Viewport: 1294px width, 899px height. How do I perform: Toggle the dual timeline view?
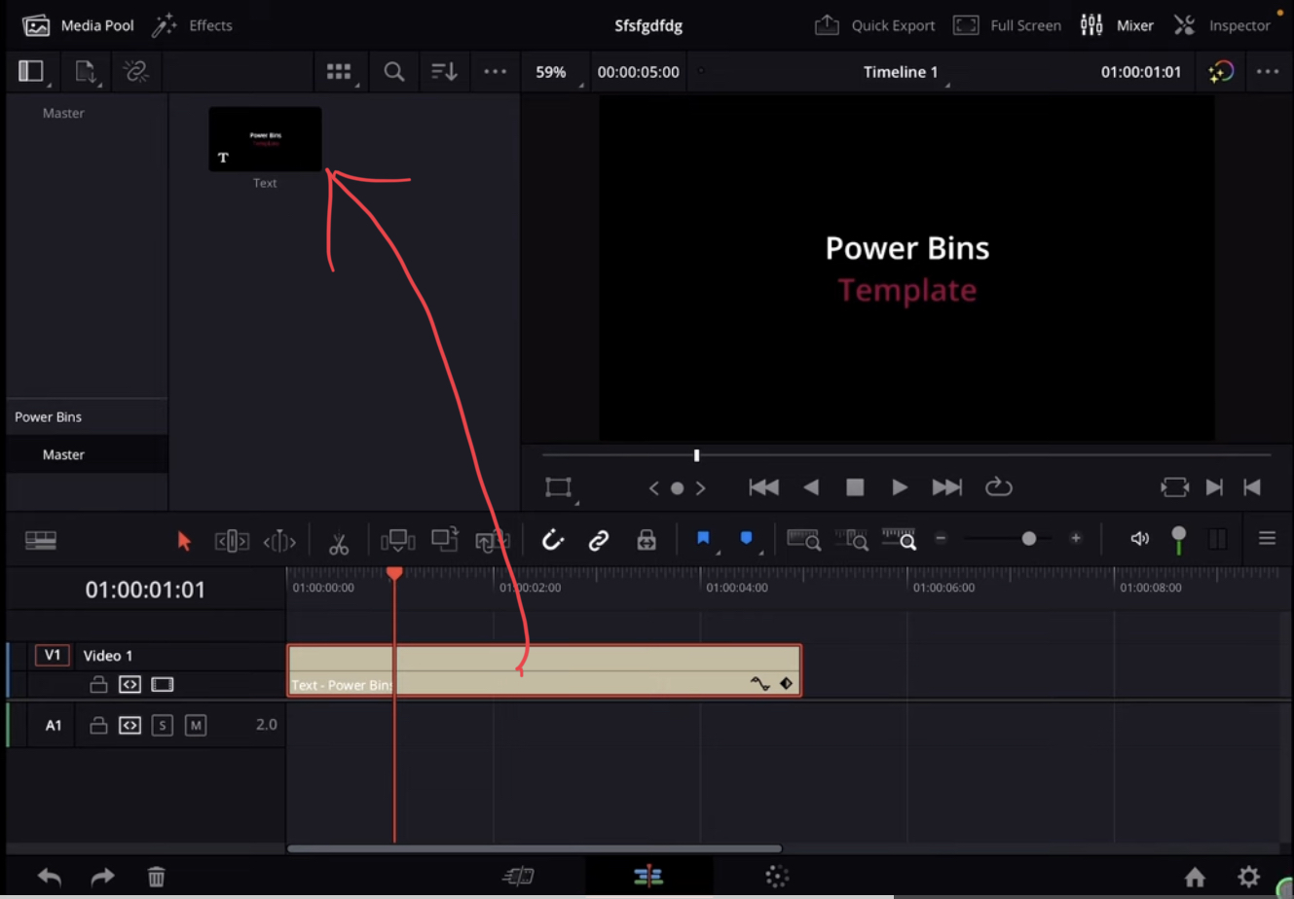[x=1218, y=537]
